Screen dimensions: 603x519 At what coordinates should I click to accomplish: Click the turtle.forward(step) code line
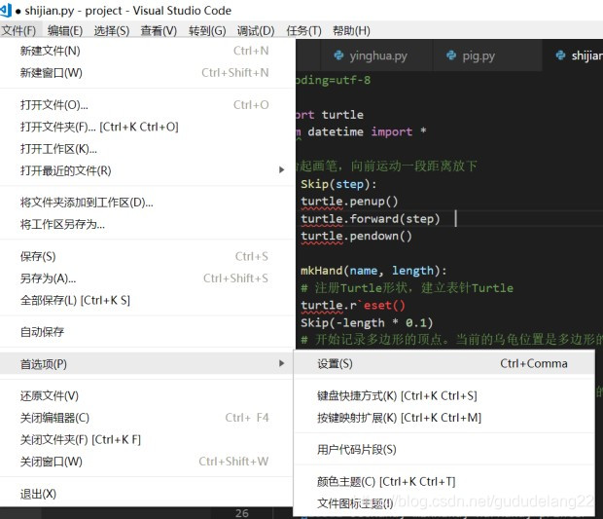point(370,219)
